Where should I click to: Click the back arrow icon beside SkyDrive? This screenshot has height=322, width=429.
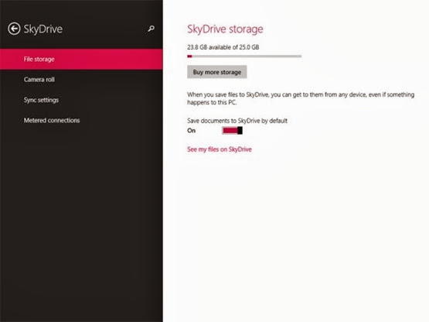coord(14,29)
